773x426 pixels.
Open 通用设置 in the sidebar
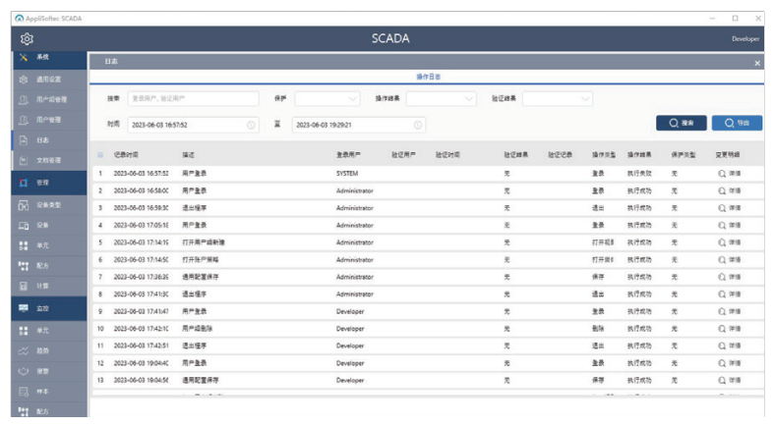49,79
